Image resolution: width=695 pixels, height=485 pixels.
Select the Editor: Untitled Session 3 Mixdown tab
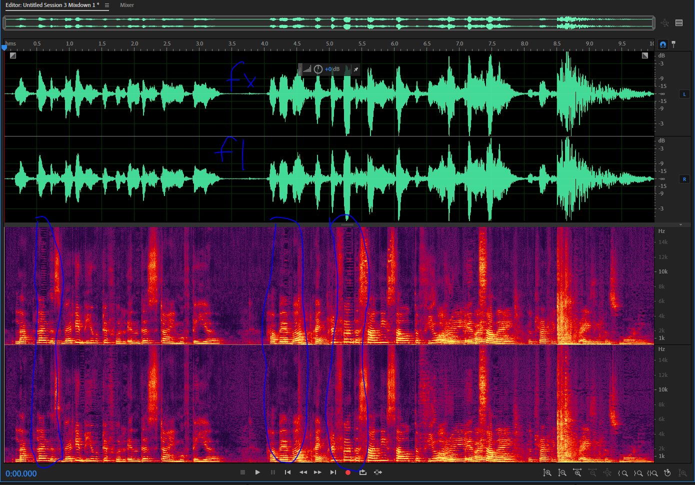point(52,5)
